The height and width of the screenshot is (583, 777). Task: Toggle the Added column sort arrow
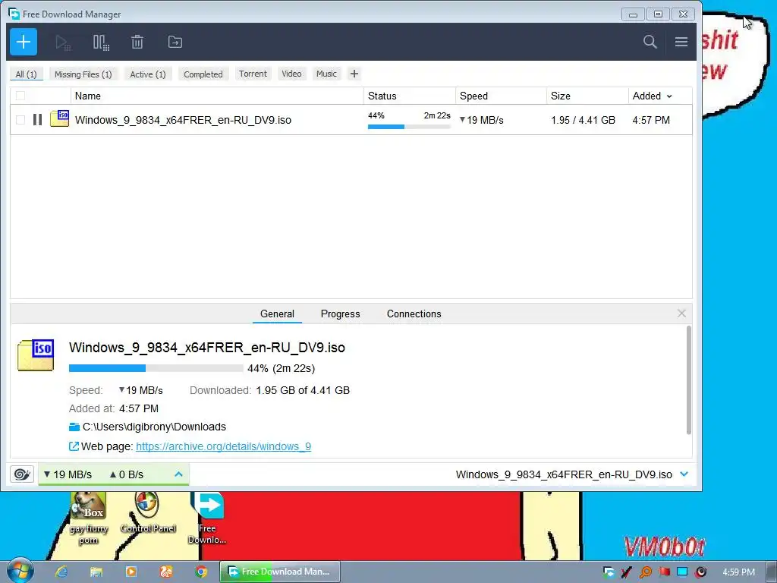[x=669, y=96]
